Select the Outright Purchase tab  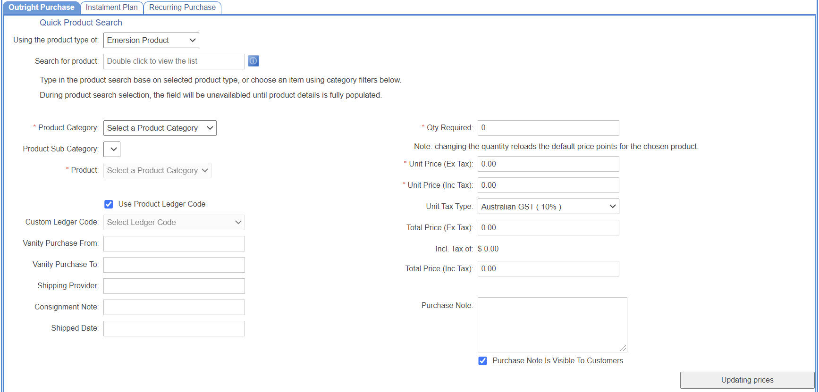tap(42, 8)
